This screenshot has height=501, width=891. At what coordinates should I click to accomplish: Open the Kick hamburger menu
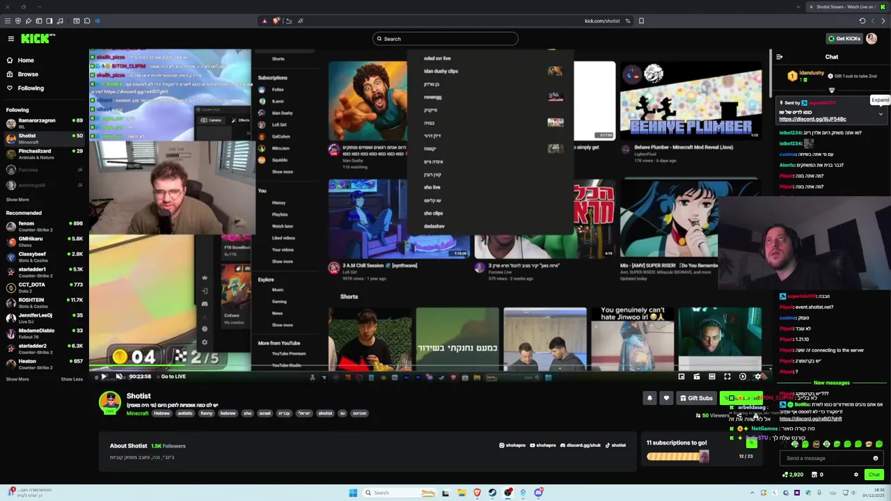click(10, 39)
